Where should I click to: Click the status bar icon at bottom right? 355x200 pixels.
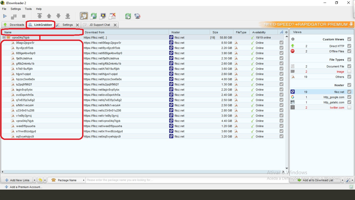click(351, 187)
